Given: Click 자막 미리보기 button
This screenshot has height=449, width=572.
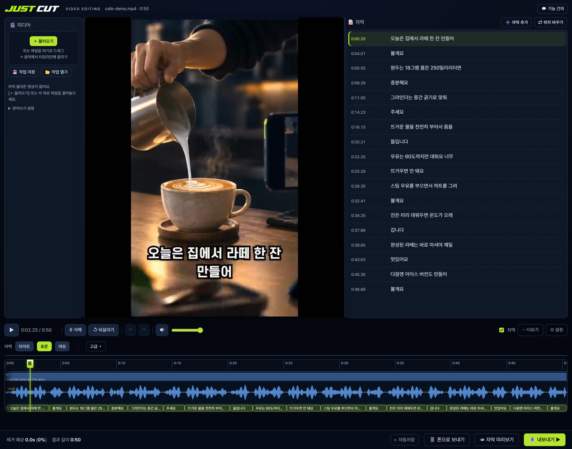Looking at the screenshot, I should click(497, 440).
